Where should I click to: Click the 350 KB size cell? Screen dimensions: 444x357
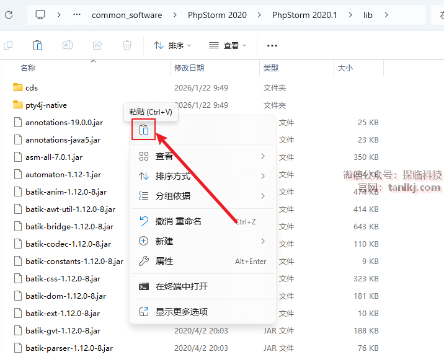coord(366,157)
